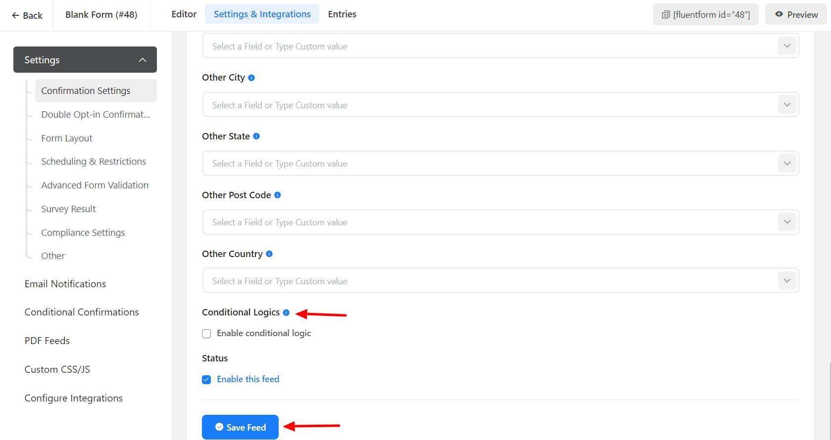Click the eye icon on Preview button
This screenshot has width=831, height=440.
coord(779,14)
